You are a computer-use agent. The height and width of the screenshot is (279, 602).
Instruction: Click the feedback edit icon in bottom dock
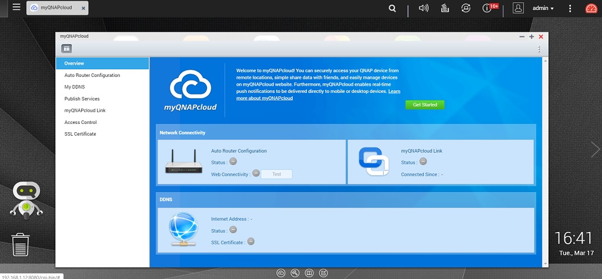pos(323,273)
